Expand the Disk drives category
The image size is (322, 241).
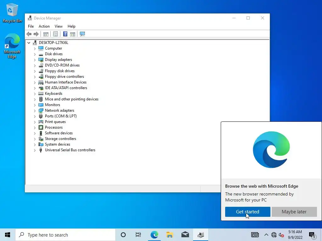[x=35, y=54]
